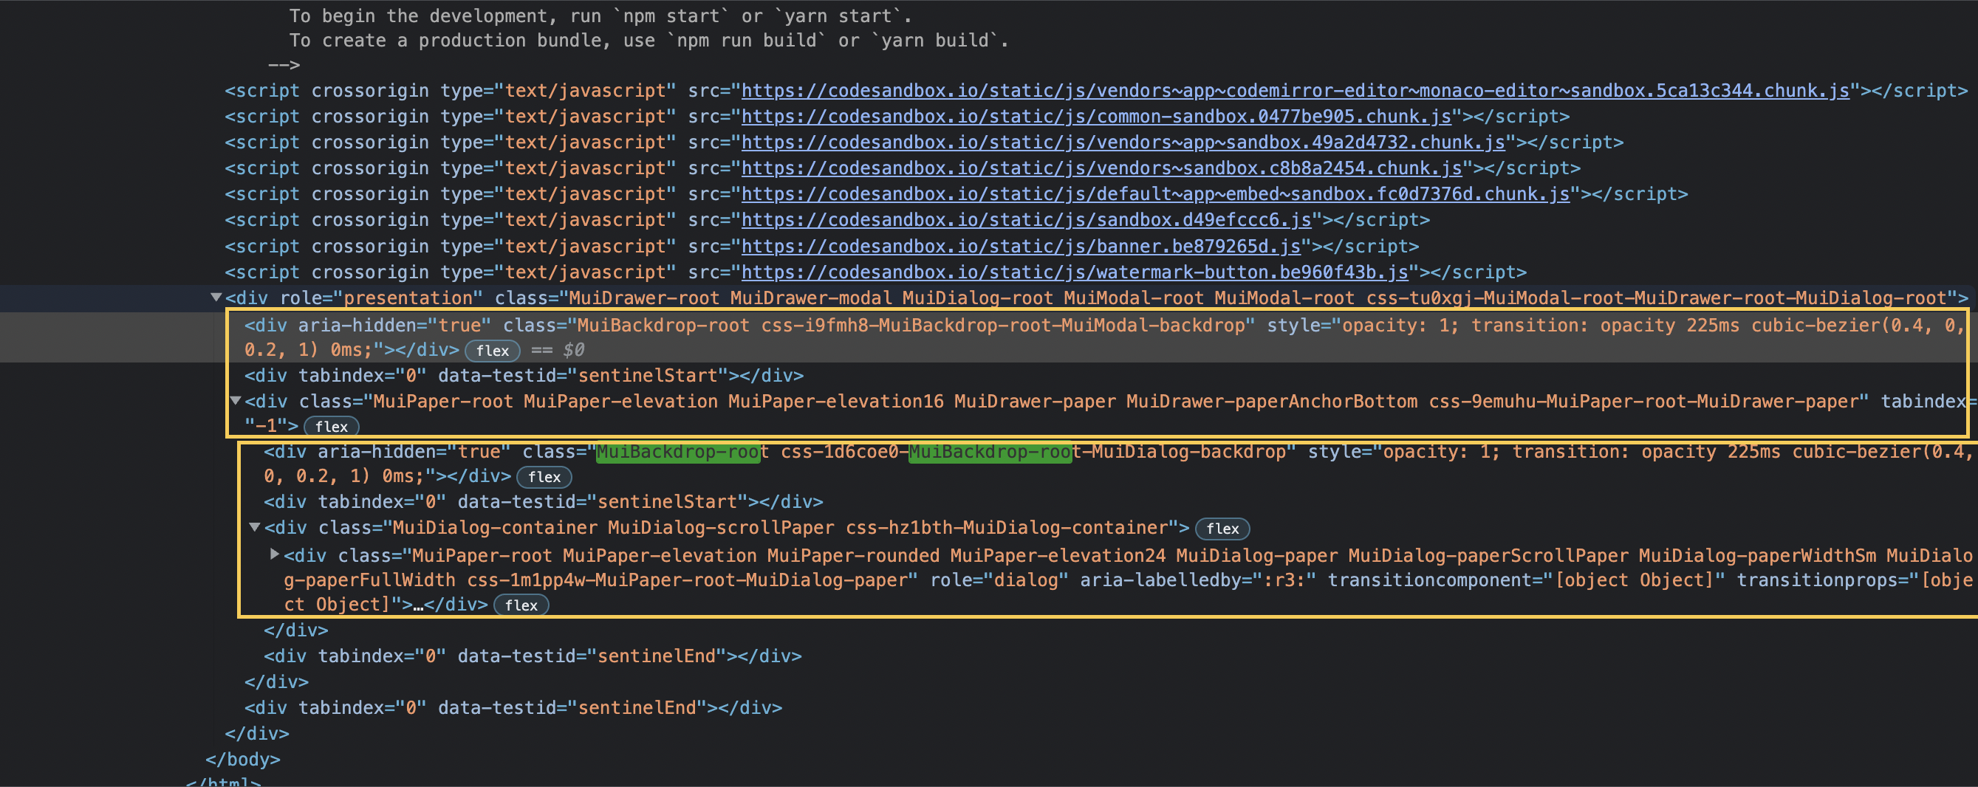Click ellipsis to reveal MuiDialog-paper contents
1978x787 pixels.
tap(417, 605)
